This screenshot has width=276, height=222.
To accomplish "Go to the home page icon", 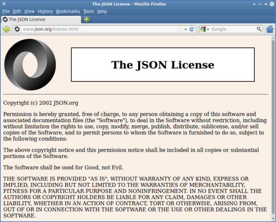I will pyautogui.click(x=270, y=29).
